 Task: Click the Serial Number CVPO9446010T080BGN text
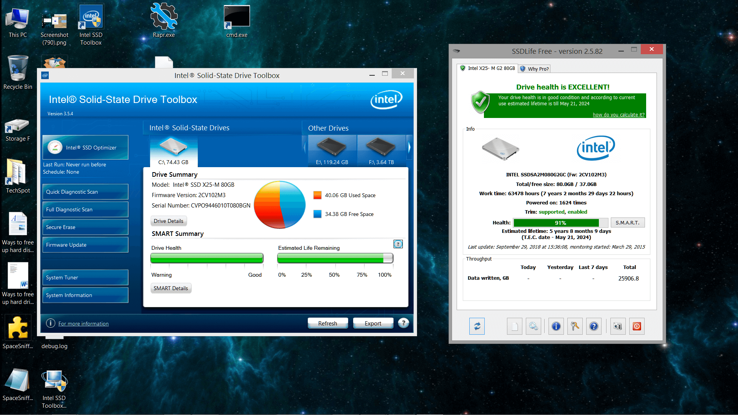[x=201, y=206]
